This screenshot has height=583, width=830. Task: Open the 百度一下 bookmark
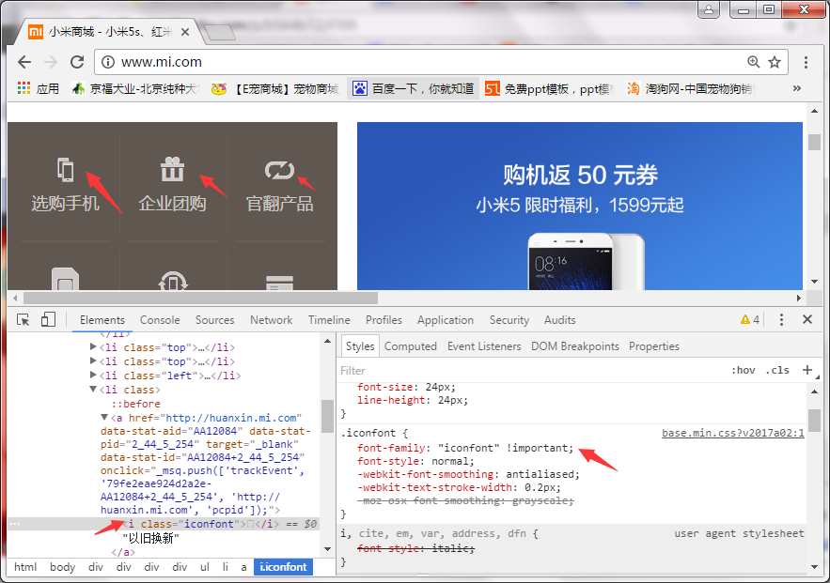(414, 88)
